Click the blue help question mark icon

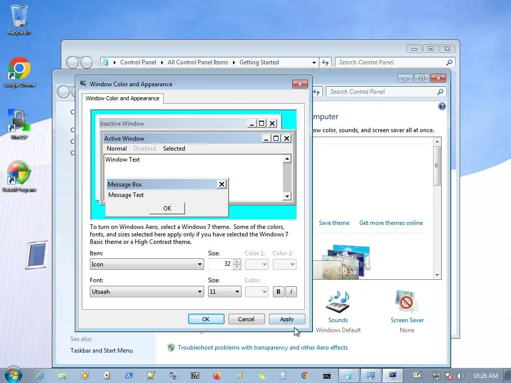click(442, 106)
